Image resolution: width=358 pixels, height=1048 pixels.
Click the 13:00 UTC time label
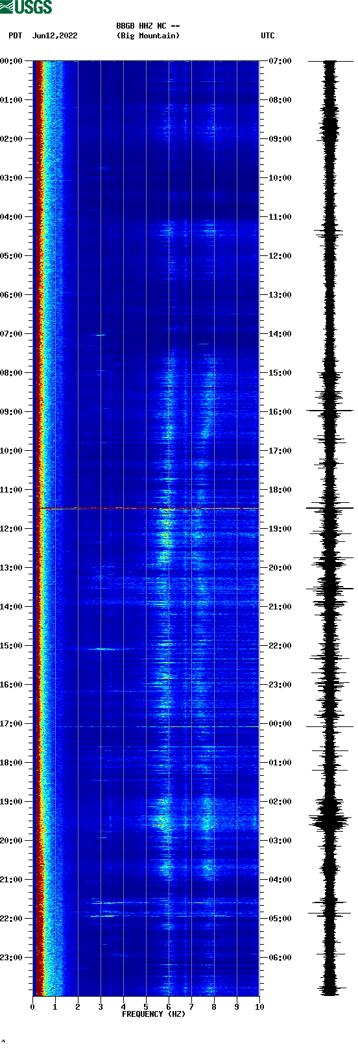click(x=280, y=295)
